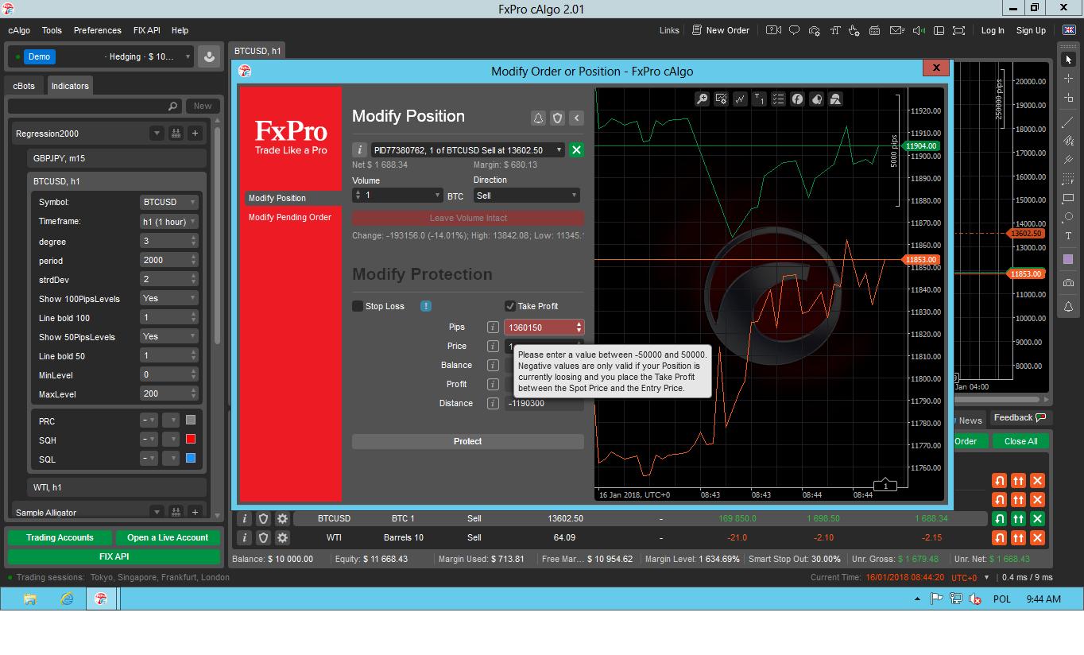
Task: Collapse the dialog with left chevron button
Action: [576, 118]
